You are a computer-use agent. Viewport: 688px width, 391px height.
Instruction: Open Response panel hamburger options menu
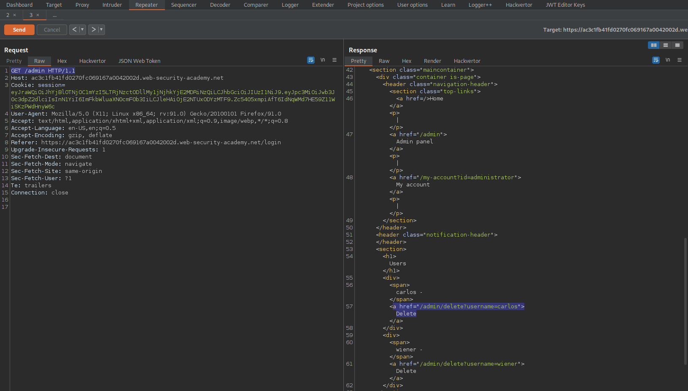(680, 60)
